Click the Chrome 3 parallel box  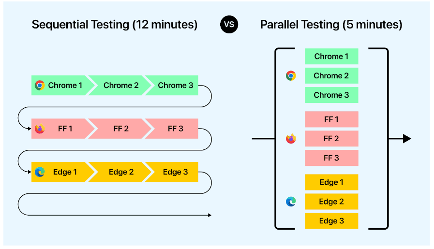click(331, 95)
